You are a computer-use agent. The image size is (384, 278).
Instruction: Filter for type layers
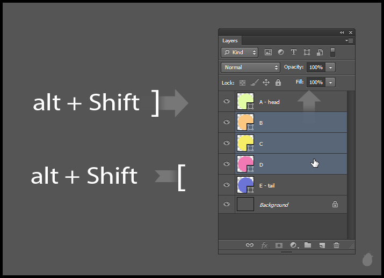[294, 52]
